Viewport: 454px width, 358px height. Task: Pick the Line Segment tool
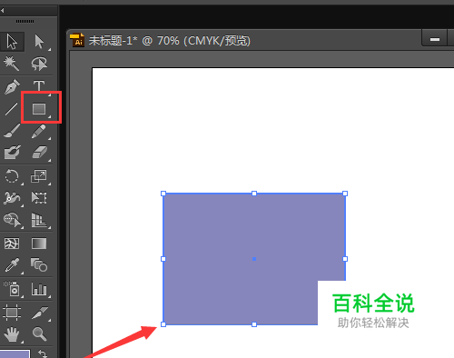point(12,109)
